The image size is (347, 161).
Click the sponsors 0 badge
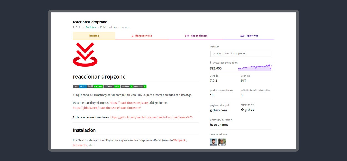[x=140, y=87]
